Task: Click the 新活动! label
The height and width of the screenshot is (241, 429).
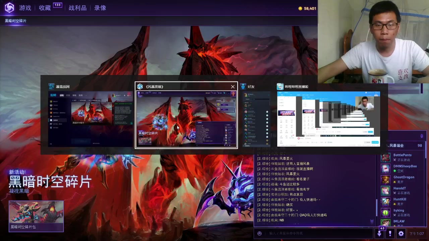Action: (x=17, y=172)
